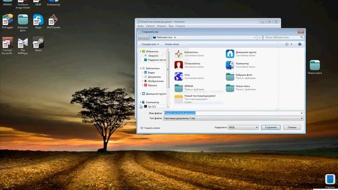The width and height of the screenshot is (338, 190).
Task: Select the Сеть network folder icon
Action: point(179,77)
